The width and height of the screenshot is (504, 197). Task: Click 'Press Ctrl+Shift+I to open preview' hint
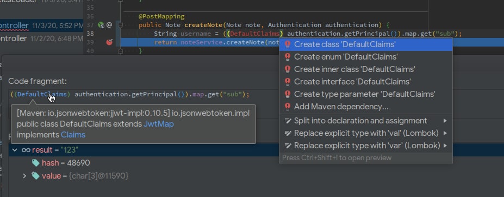(x=337, y=157)
